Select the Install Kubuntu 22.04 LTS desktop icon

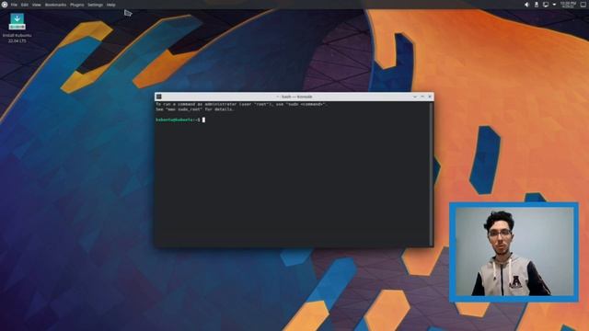[x=17, y=29]
